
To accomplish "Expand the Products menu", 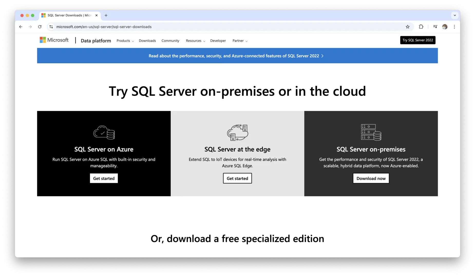I will coord(125,41).
